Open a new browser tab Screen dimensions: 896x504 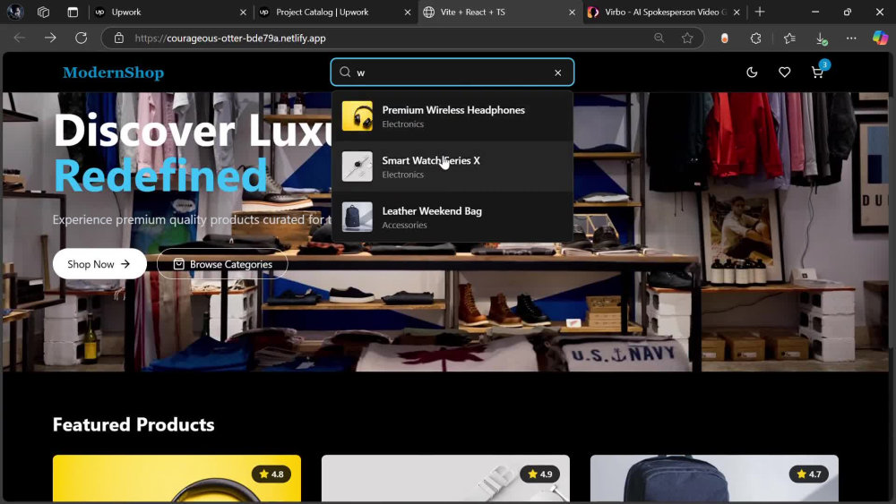point(760,12)
